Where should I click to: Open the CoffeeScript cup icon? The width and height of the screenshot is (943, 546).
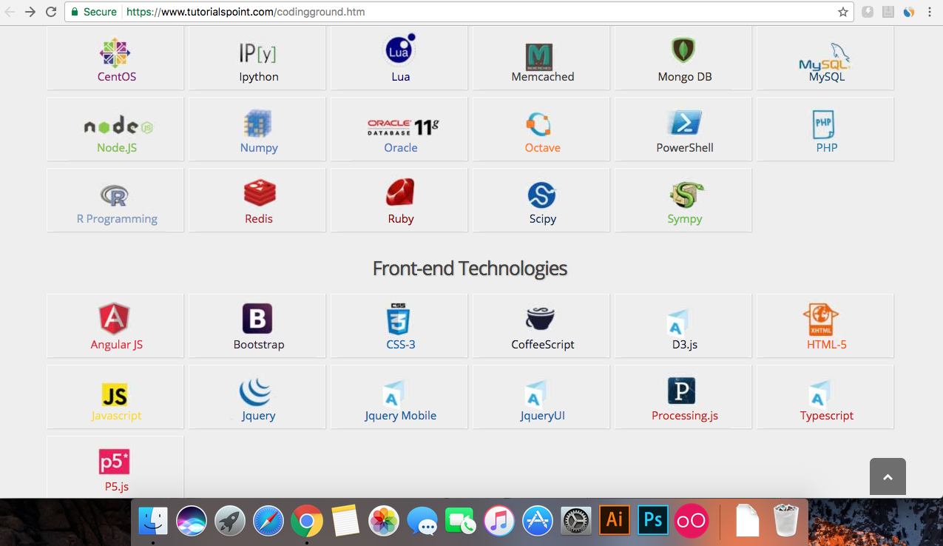(541, 319)
